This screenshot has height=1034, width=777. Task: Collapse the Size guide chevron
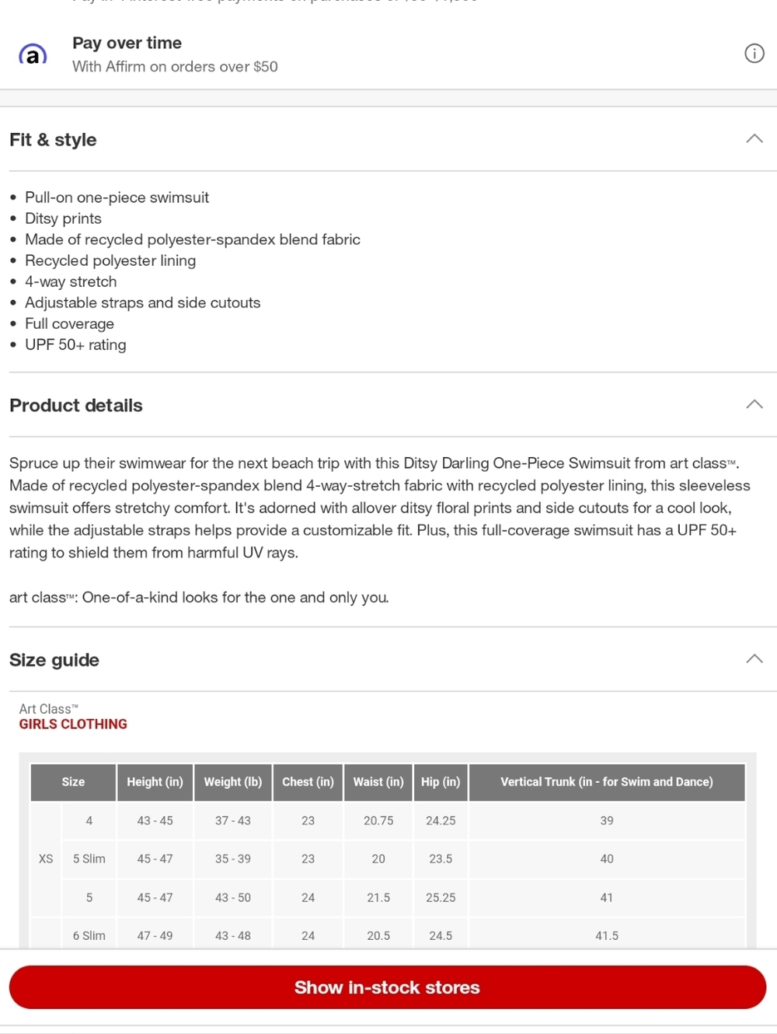[754, 658]
